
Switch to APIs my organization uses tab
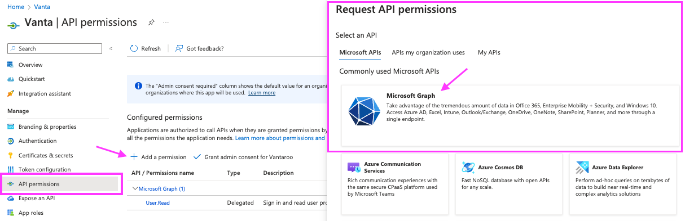428,52
